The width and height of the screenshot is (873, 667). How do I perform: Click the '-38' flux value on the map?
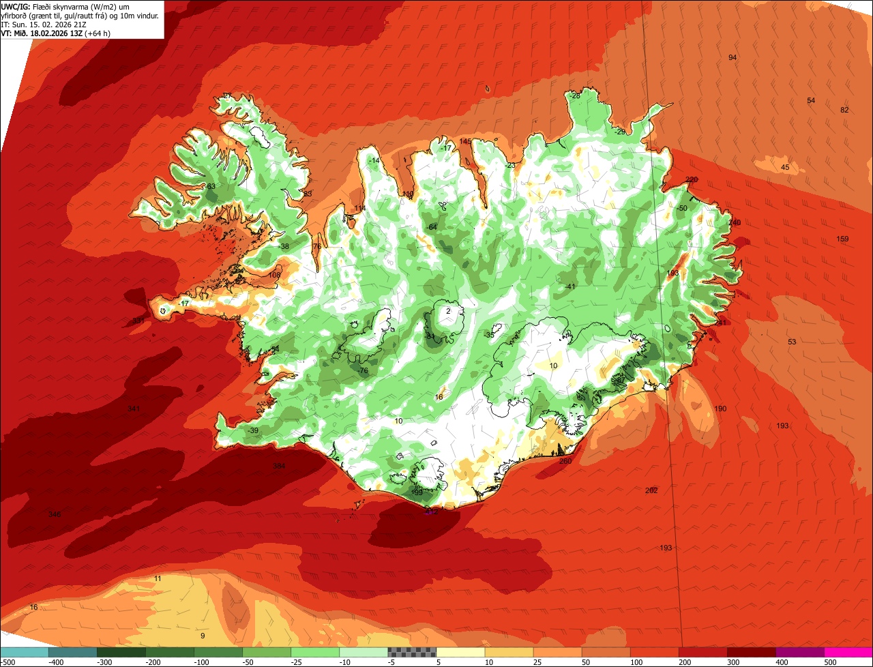[284, 246]
